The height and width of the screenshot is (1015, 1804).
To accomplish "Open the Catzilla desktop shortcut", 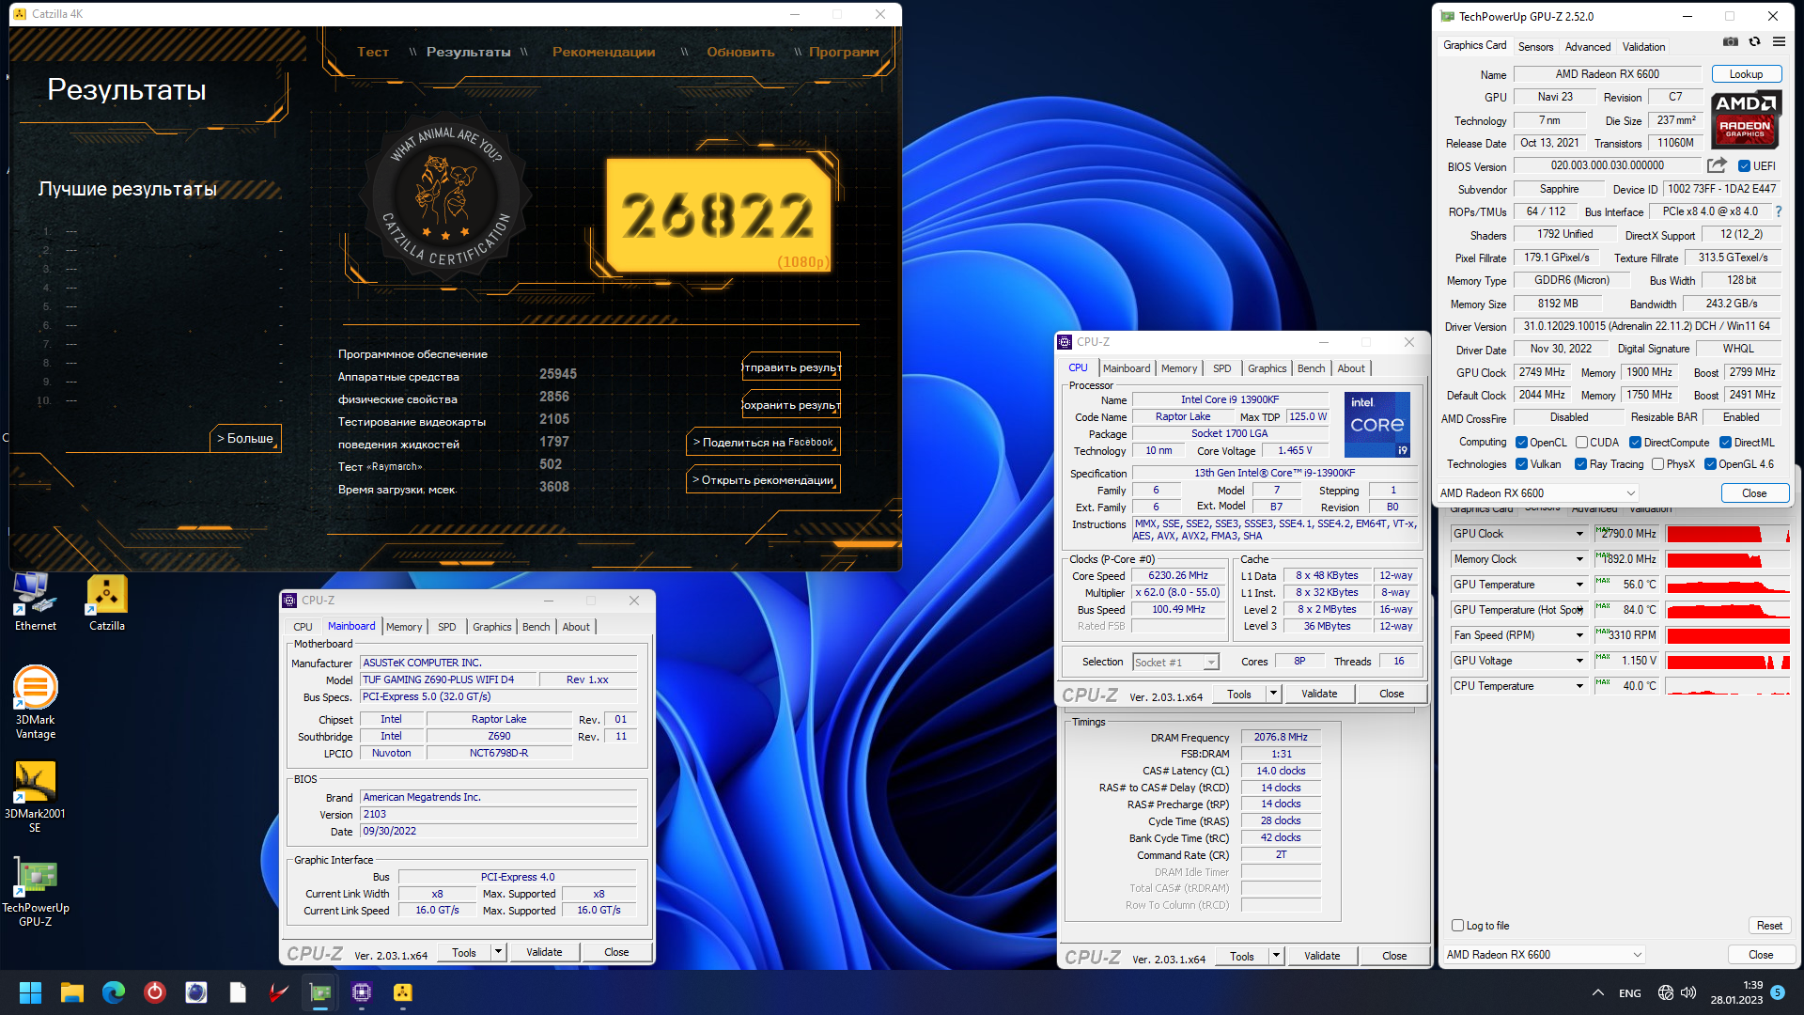I will click(x=107, y=601).
